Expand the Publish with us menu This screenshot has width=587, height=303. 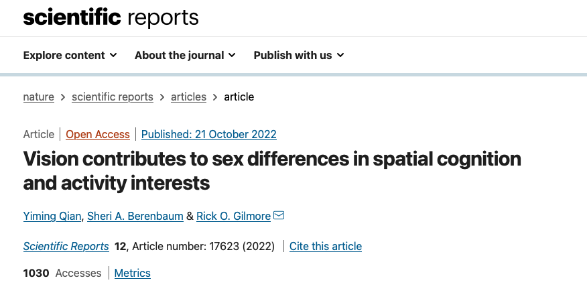[x=293, y=56]
